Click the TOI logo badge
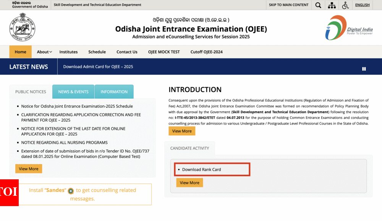The width and height of the screenshot is (382, 221). point(9,192)
